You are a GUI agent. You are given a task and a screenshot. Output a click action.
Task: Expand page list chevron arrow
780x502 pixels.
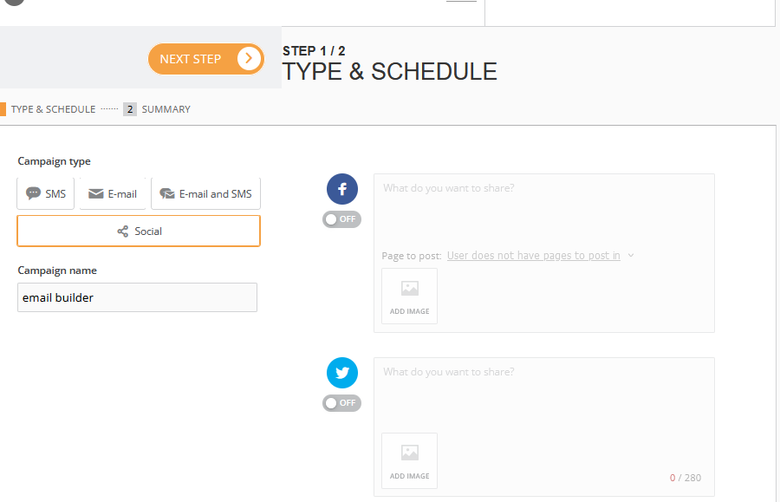631,256
